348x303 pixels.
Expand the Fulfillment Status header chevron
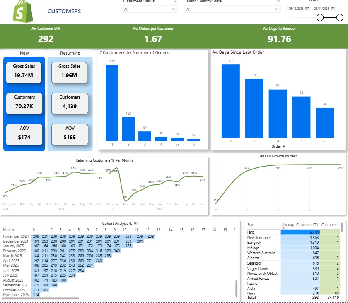(x=176, y=1)
